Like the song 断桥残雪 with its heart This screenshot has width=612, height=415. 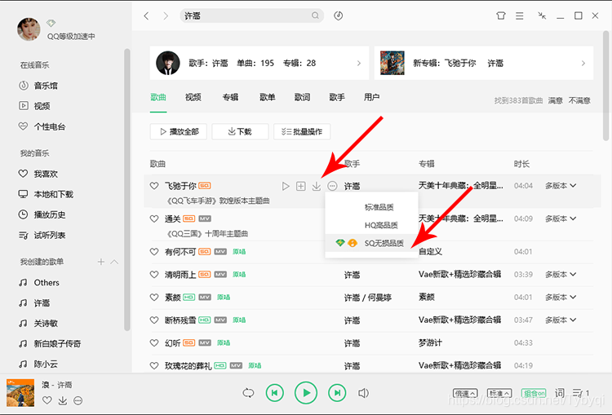tap(154, 320)
